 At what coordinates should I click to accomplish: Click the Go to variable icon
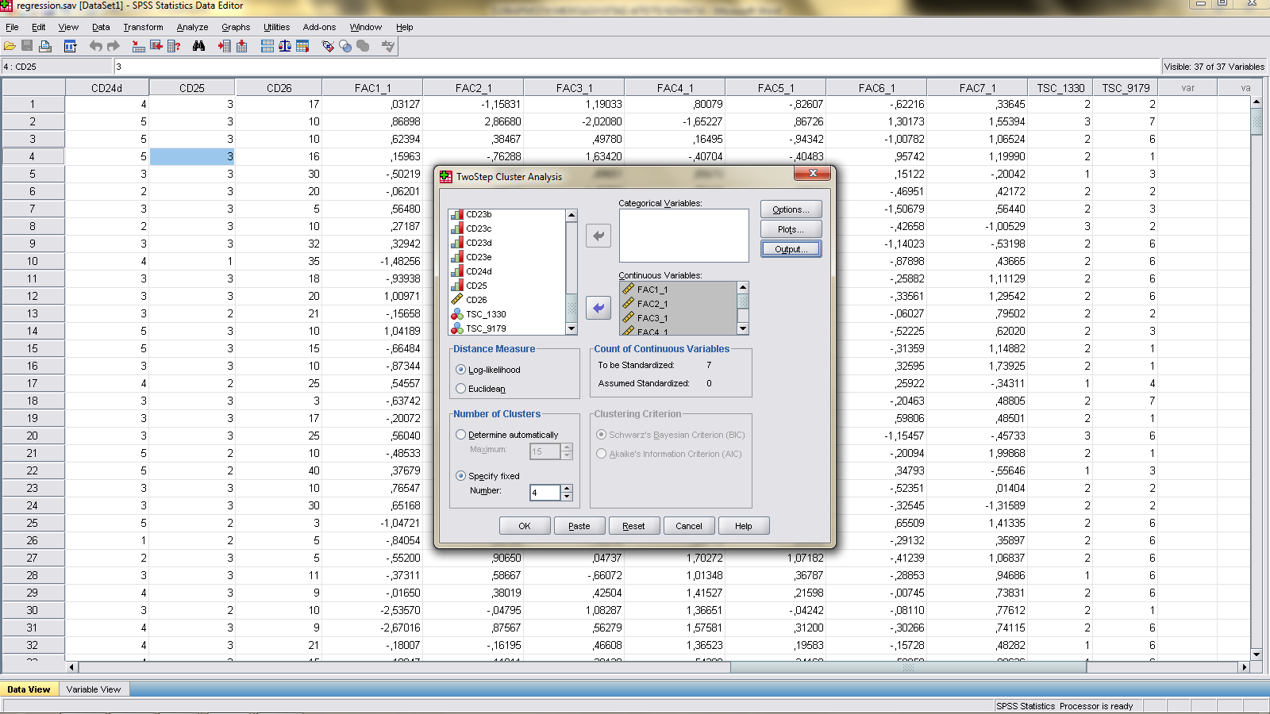pos(156,46)
